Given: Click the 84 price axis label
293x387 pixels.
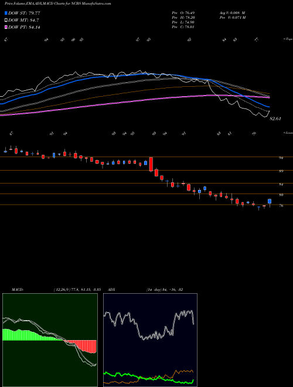Looking at the screenshot, I should pyautogui.click(x=281, y=184).
